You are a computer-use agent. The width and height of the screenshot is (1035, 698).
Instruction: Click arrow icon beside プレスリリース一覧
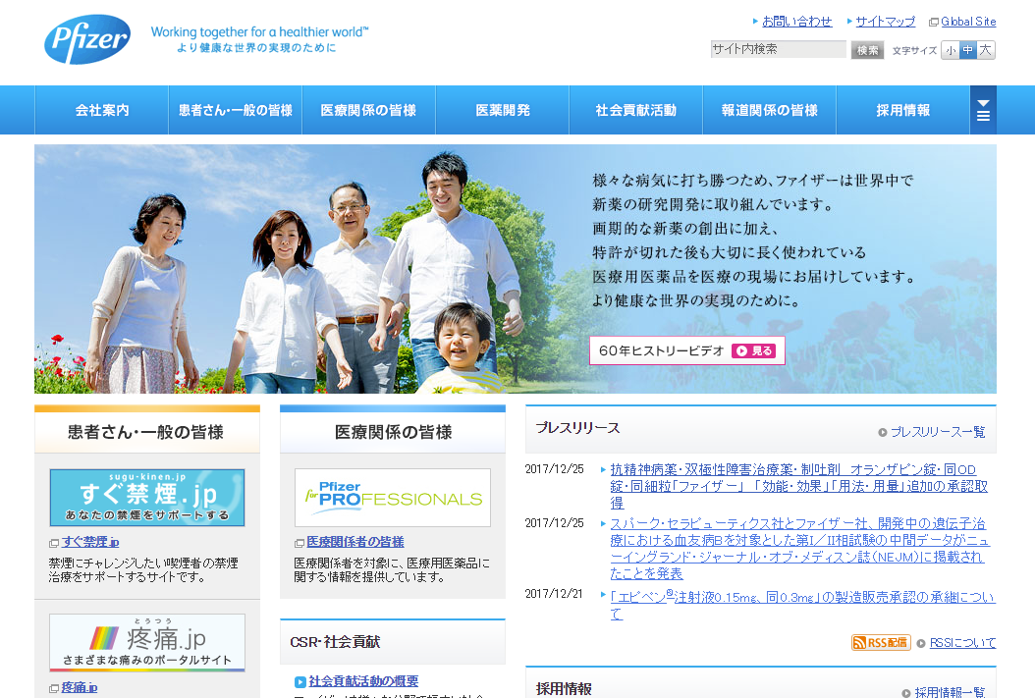pos(883,433)
